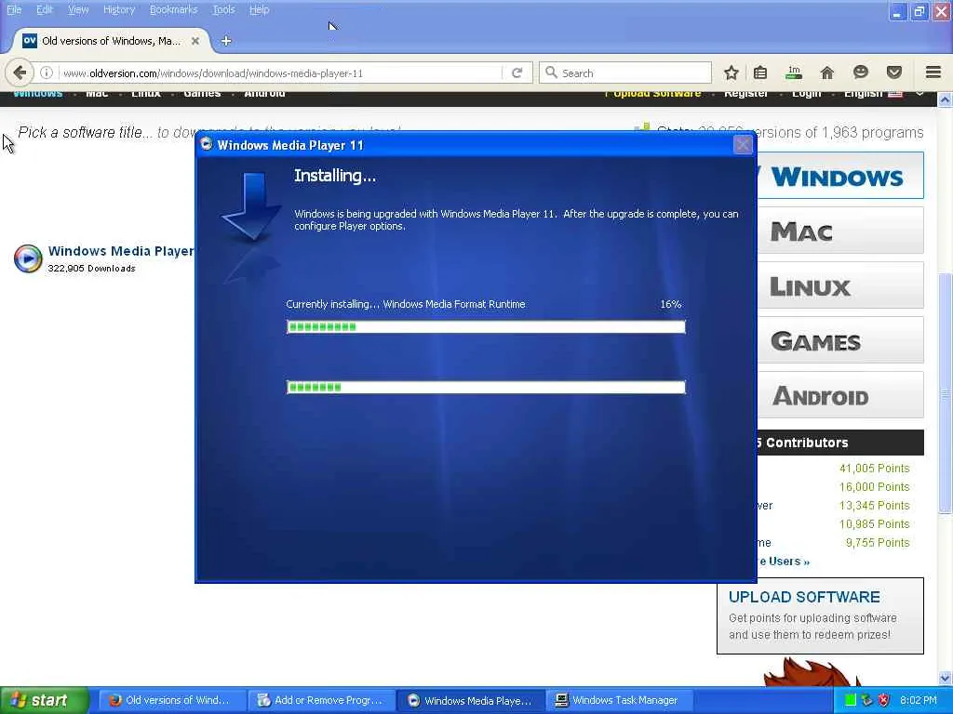Viewport: 953px width, 714px height.
Task: Switch to Add or Remove Programs taskbar button
Action: point(320,700)
